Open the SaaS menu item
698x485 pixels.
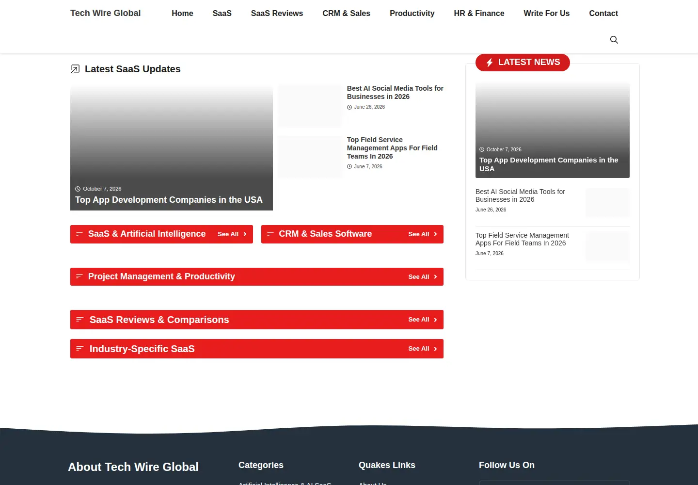coord(222,13)
